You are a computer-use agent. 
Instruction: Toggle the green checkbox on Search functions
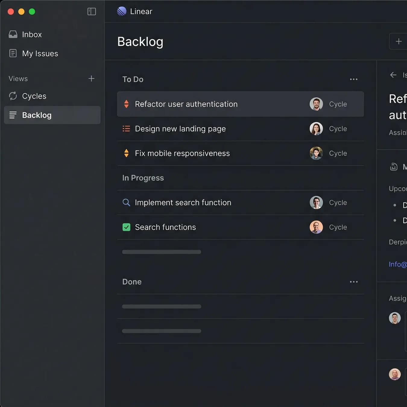(126, 227)
